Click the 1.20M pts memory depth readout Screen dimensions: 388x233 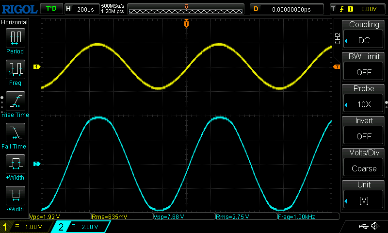pos(113,11)
